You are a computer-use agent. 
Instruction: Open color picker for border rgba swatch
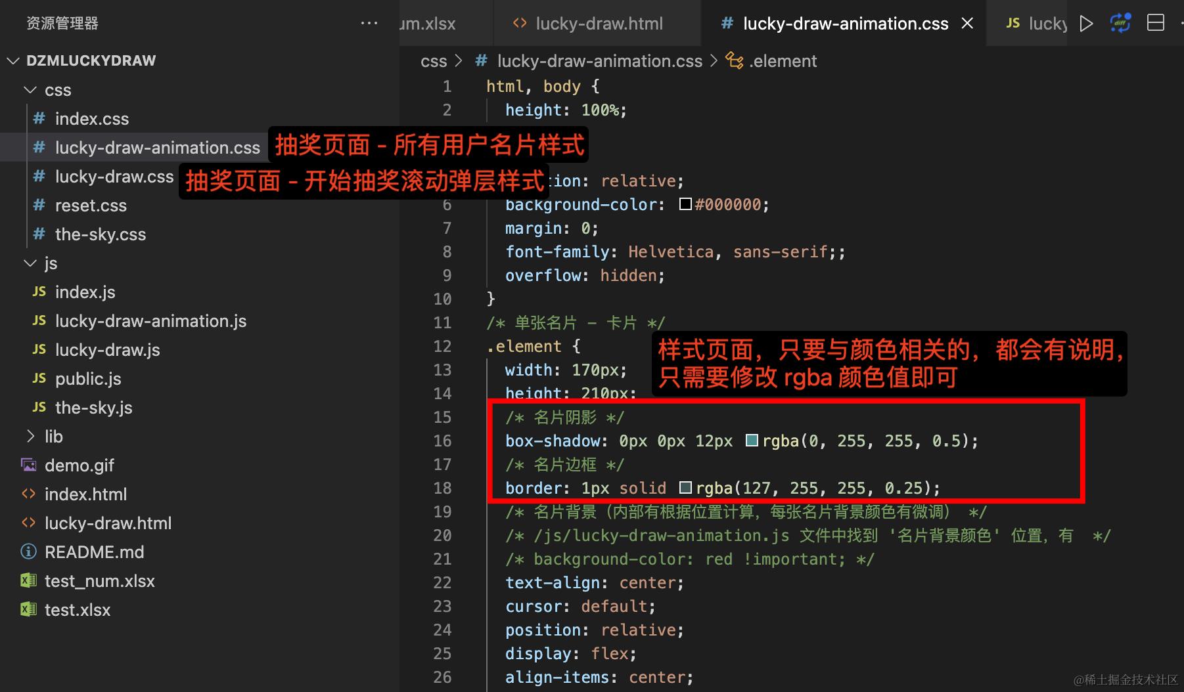pyautogui.click(x=685, y=488)
